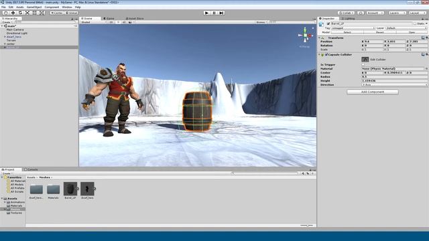Image resolution: width=429 pixels, height=241 pixels.
Task: Toggle the Is Trigger checkbox
Action: coord(363,65)
